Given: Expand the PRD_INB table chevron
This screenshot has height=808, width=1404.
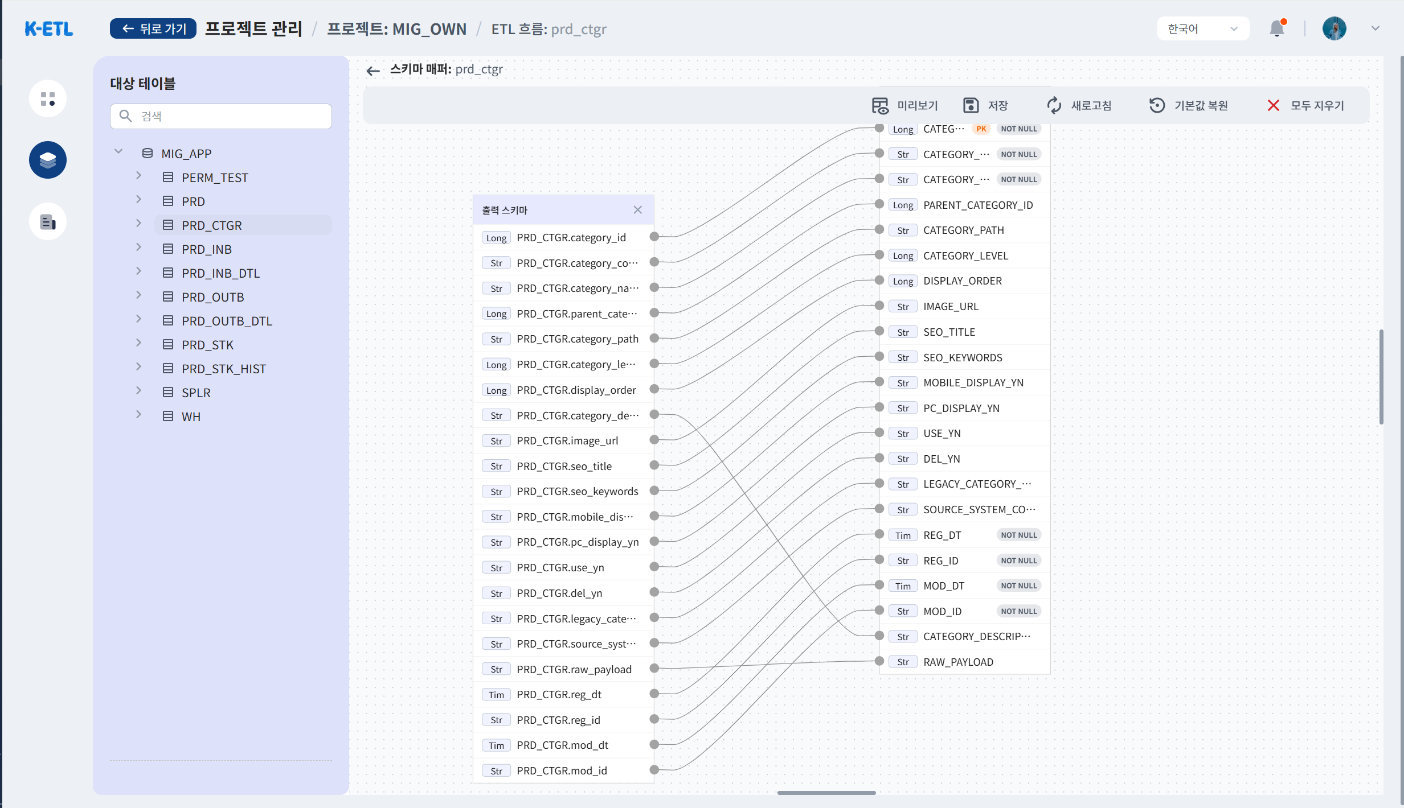Looking at the screenshot, I should [x=138, y=248].
